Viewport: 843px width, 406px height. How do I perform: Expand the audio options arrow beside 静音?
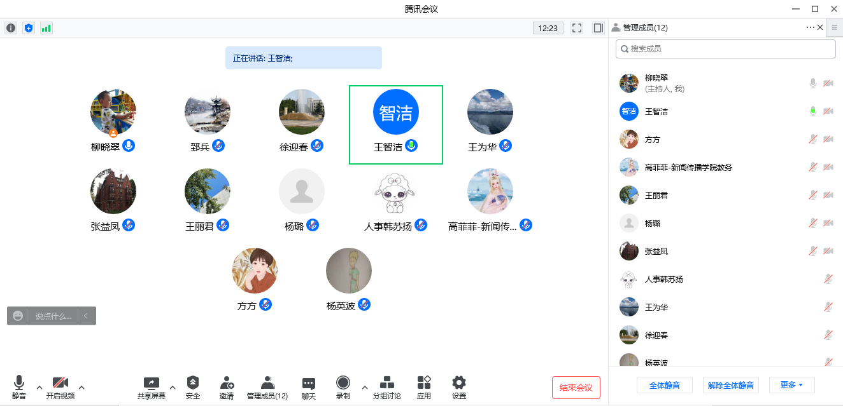click(39, 387)
